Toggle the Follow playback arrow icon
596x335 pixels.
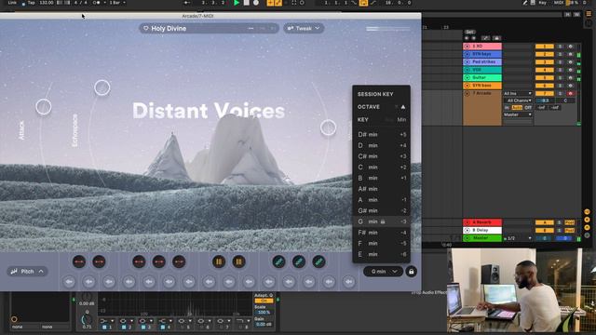(187, 3)
